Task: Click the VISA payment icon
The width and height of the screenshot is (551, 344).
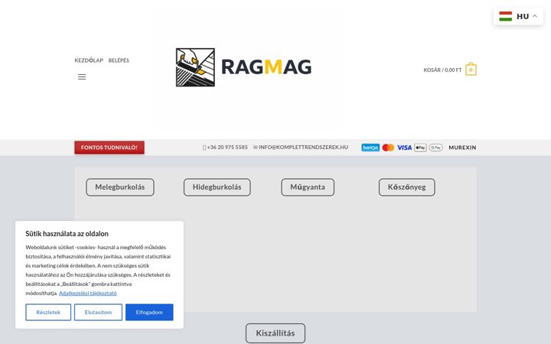Action: pos(405,148)
